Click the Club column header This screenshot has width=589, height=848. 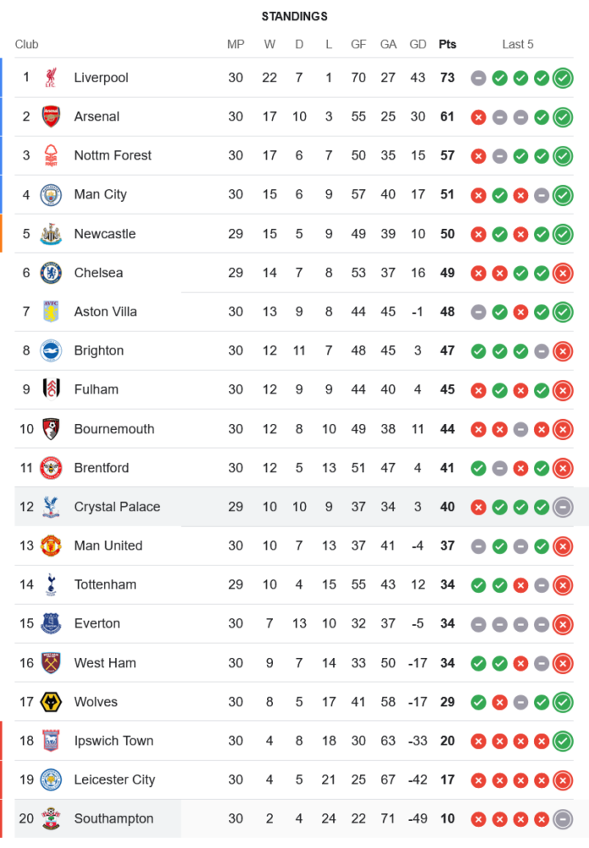tap(26, 44)
